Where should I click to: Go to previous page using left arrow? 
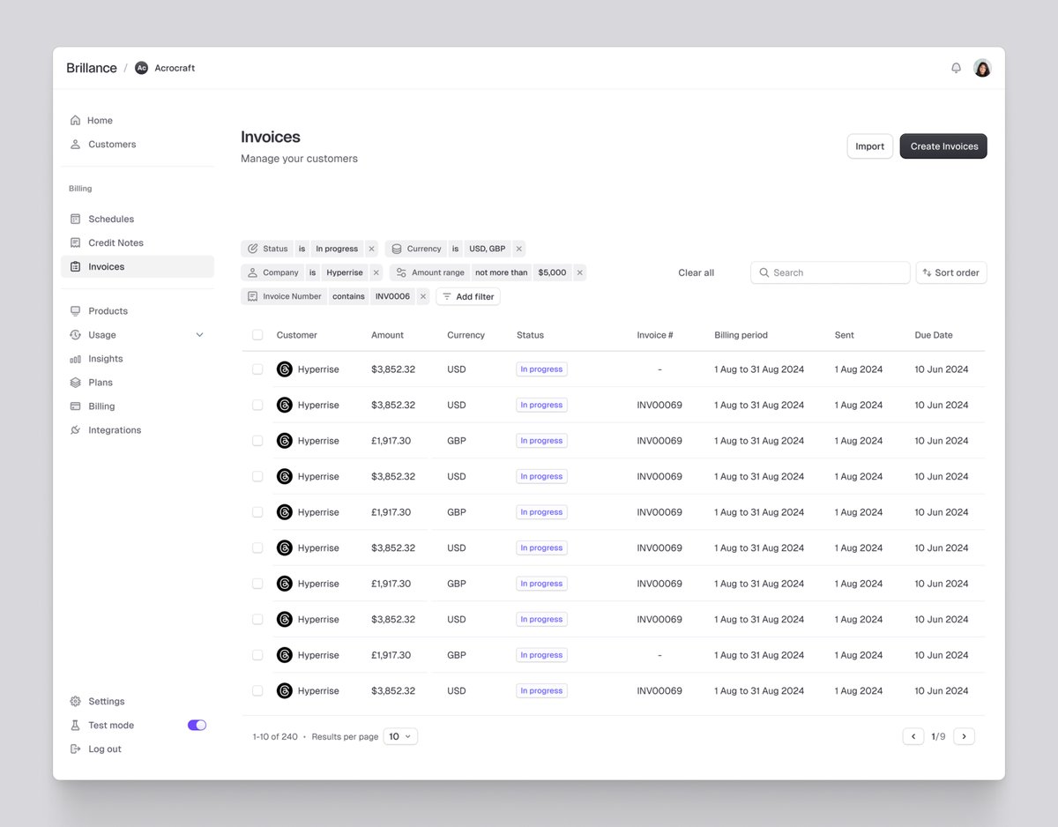pyautogui.click(x=913, y=736)
